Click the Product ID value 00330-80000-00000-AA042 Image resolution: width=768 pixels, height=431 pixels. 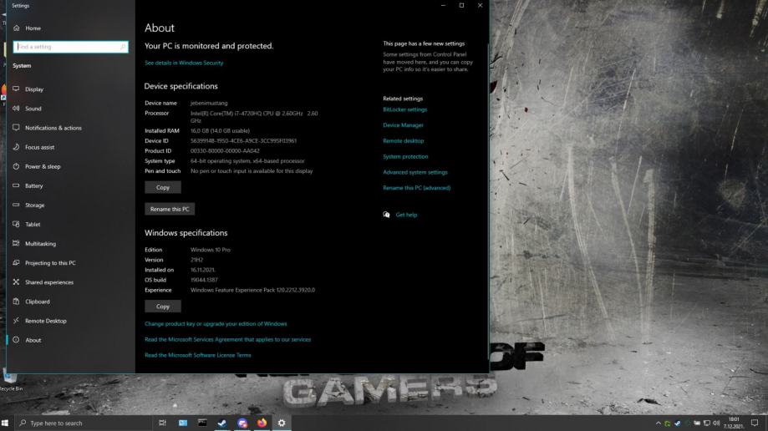[225, 151]
